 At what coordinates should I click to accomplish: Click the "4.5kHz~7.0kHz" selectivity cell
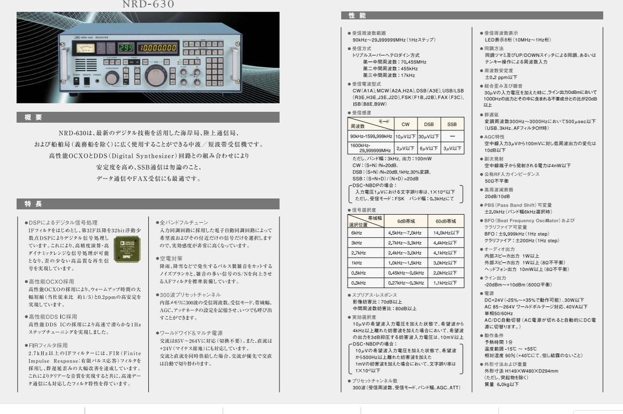point(406,233)
